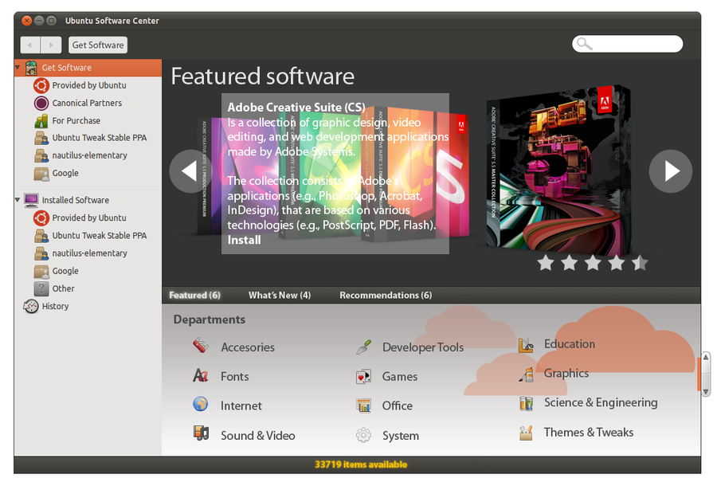Click the Canonical Partners purple circle icon
717x486 pixels.
click(41, 103)
